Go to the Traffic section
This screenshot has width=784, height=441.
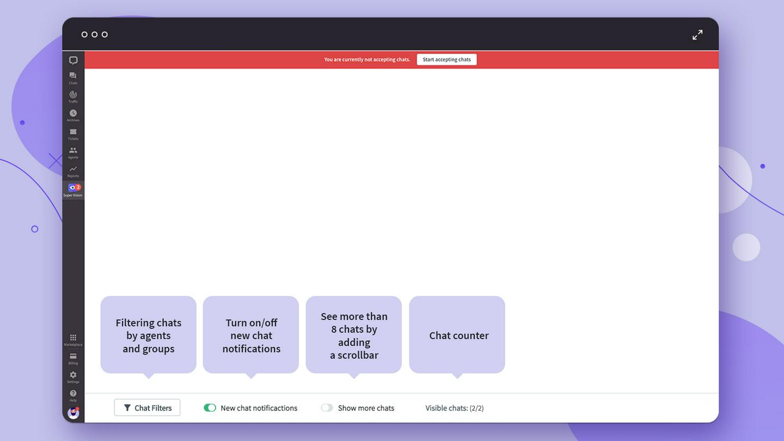(73, 96)
